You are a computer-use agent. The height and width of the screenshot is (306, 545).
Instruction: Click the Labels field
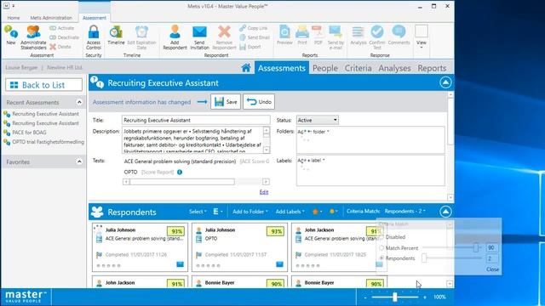coord(370,170)
